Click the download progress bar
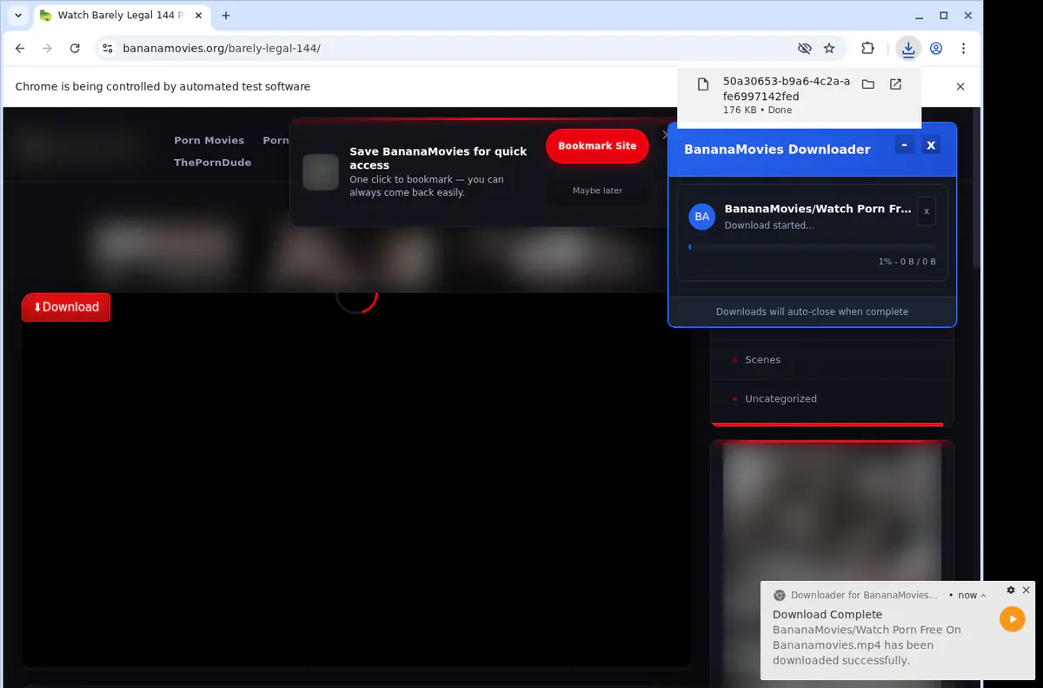Image resolution: width=1043 pixels, height=688 pixels. 812,247
